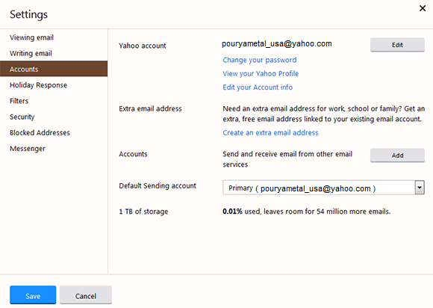Select the Accounts sidebar item

(x=54, y=69)
